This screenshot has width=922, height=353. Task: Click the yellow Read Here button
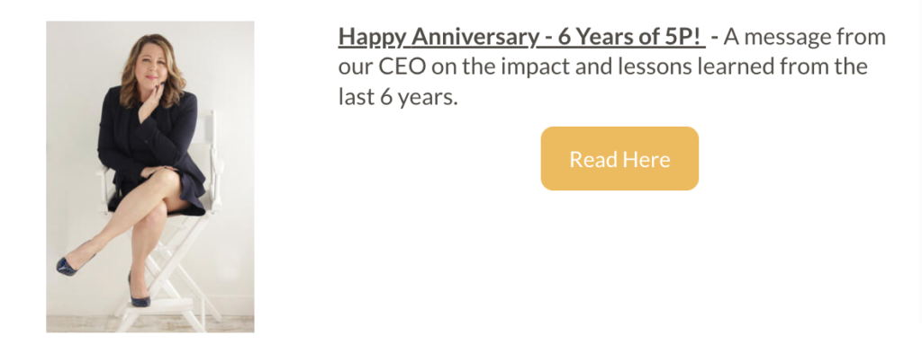point(619,158)
